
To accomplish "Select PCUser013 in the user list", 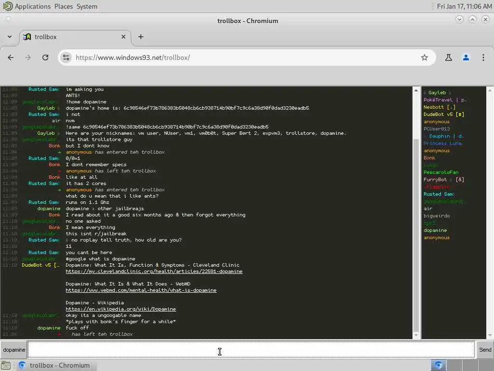I will (x=437, y=128).
